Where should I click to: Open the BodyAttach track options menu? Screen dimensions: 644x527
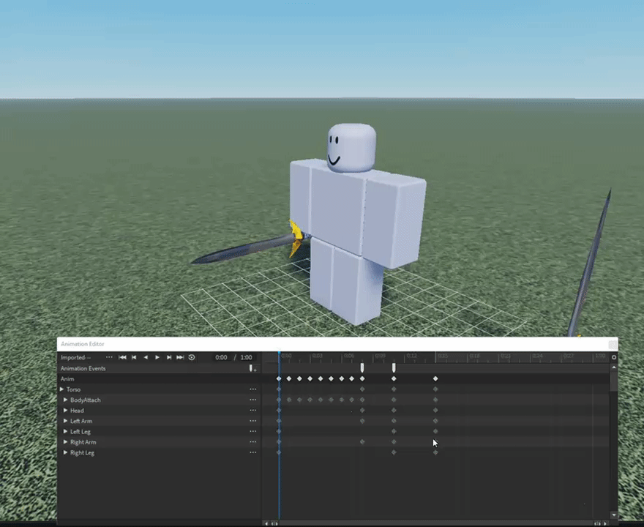coord(252,400)
